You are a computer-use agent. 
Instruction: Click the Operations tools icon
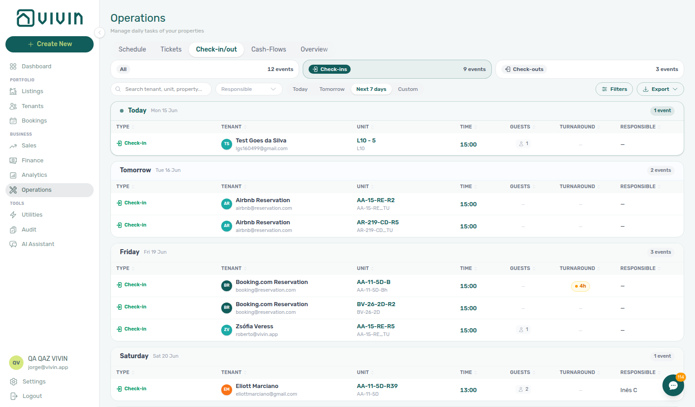[x=13, y=190]
